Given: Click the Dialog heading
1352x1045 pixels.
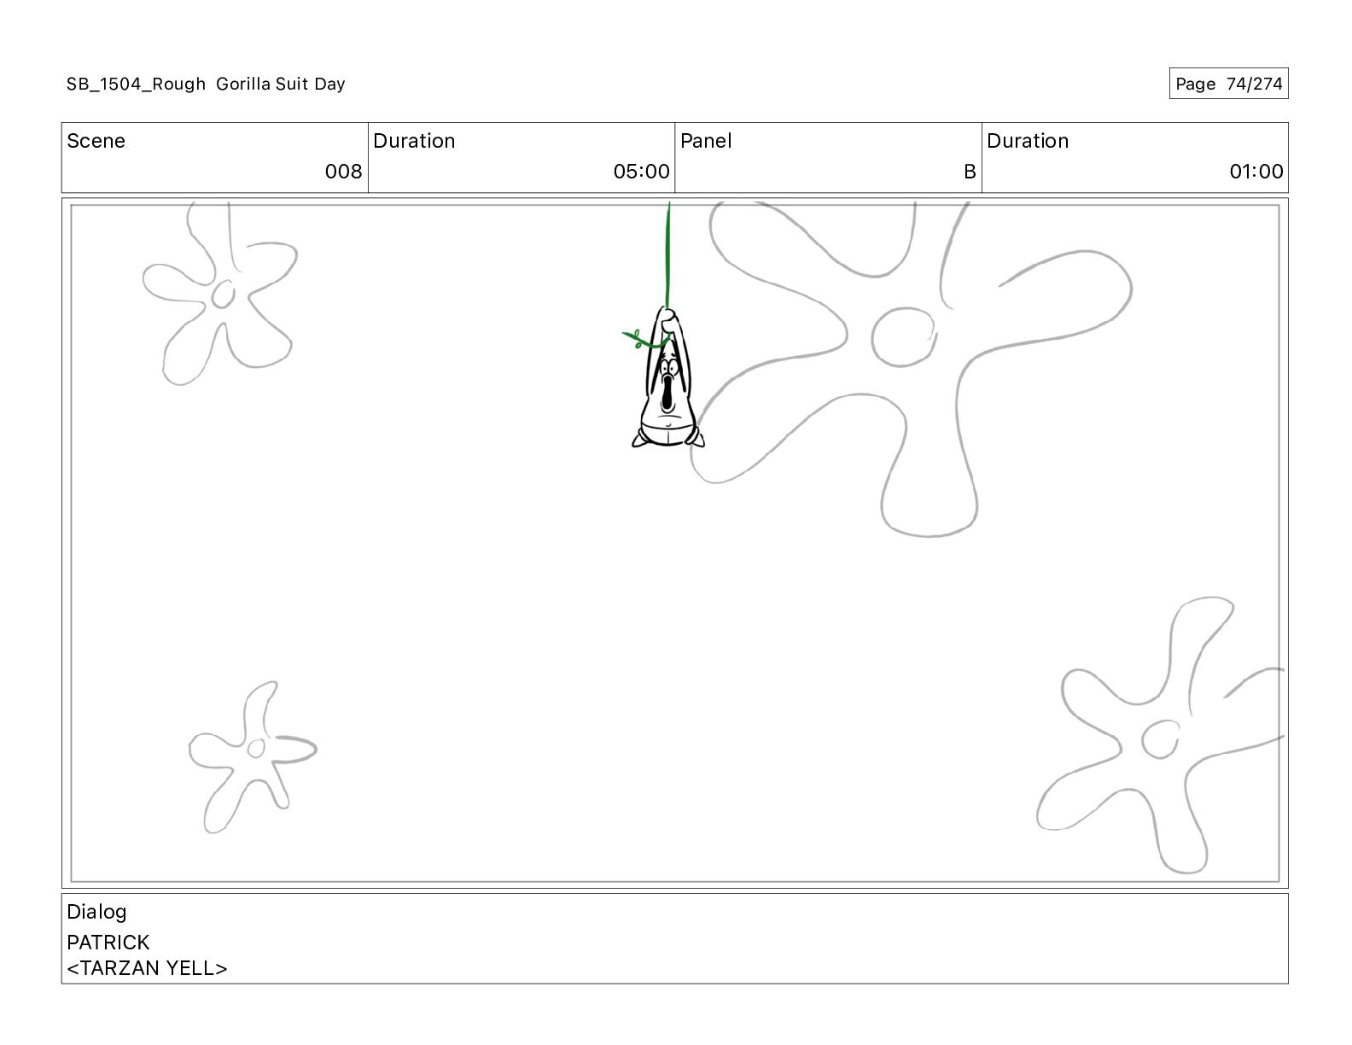Looking at the screenshot, I should tap(96, 912).
